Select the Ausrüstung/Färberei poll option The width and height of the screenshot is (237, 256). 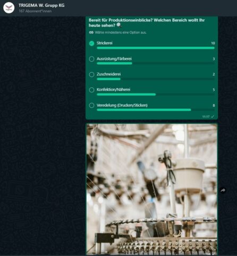91,59
